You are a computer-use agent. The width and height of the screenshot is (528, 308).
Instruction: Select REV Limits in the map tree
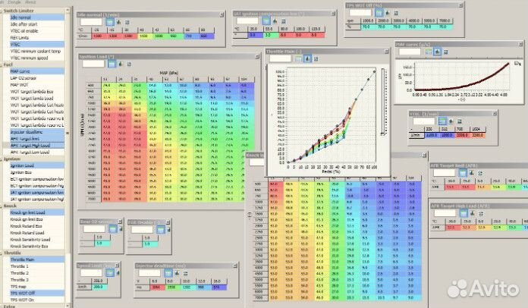tap(20, 37)
